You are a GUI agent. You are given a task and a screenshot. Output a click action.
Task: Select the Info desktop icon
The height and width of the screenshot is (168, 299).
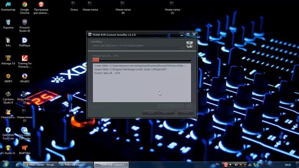coord(8,42)
